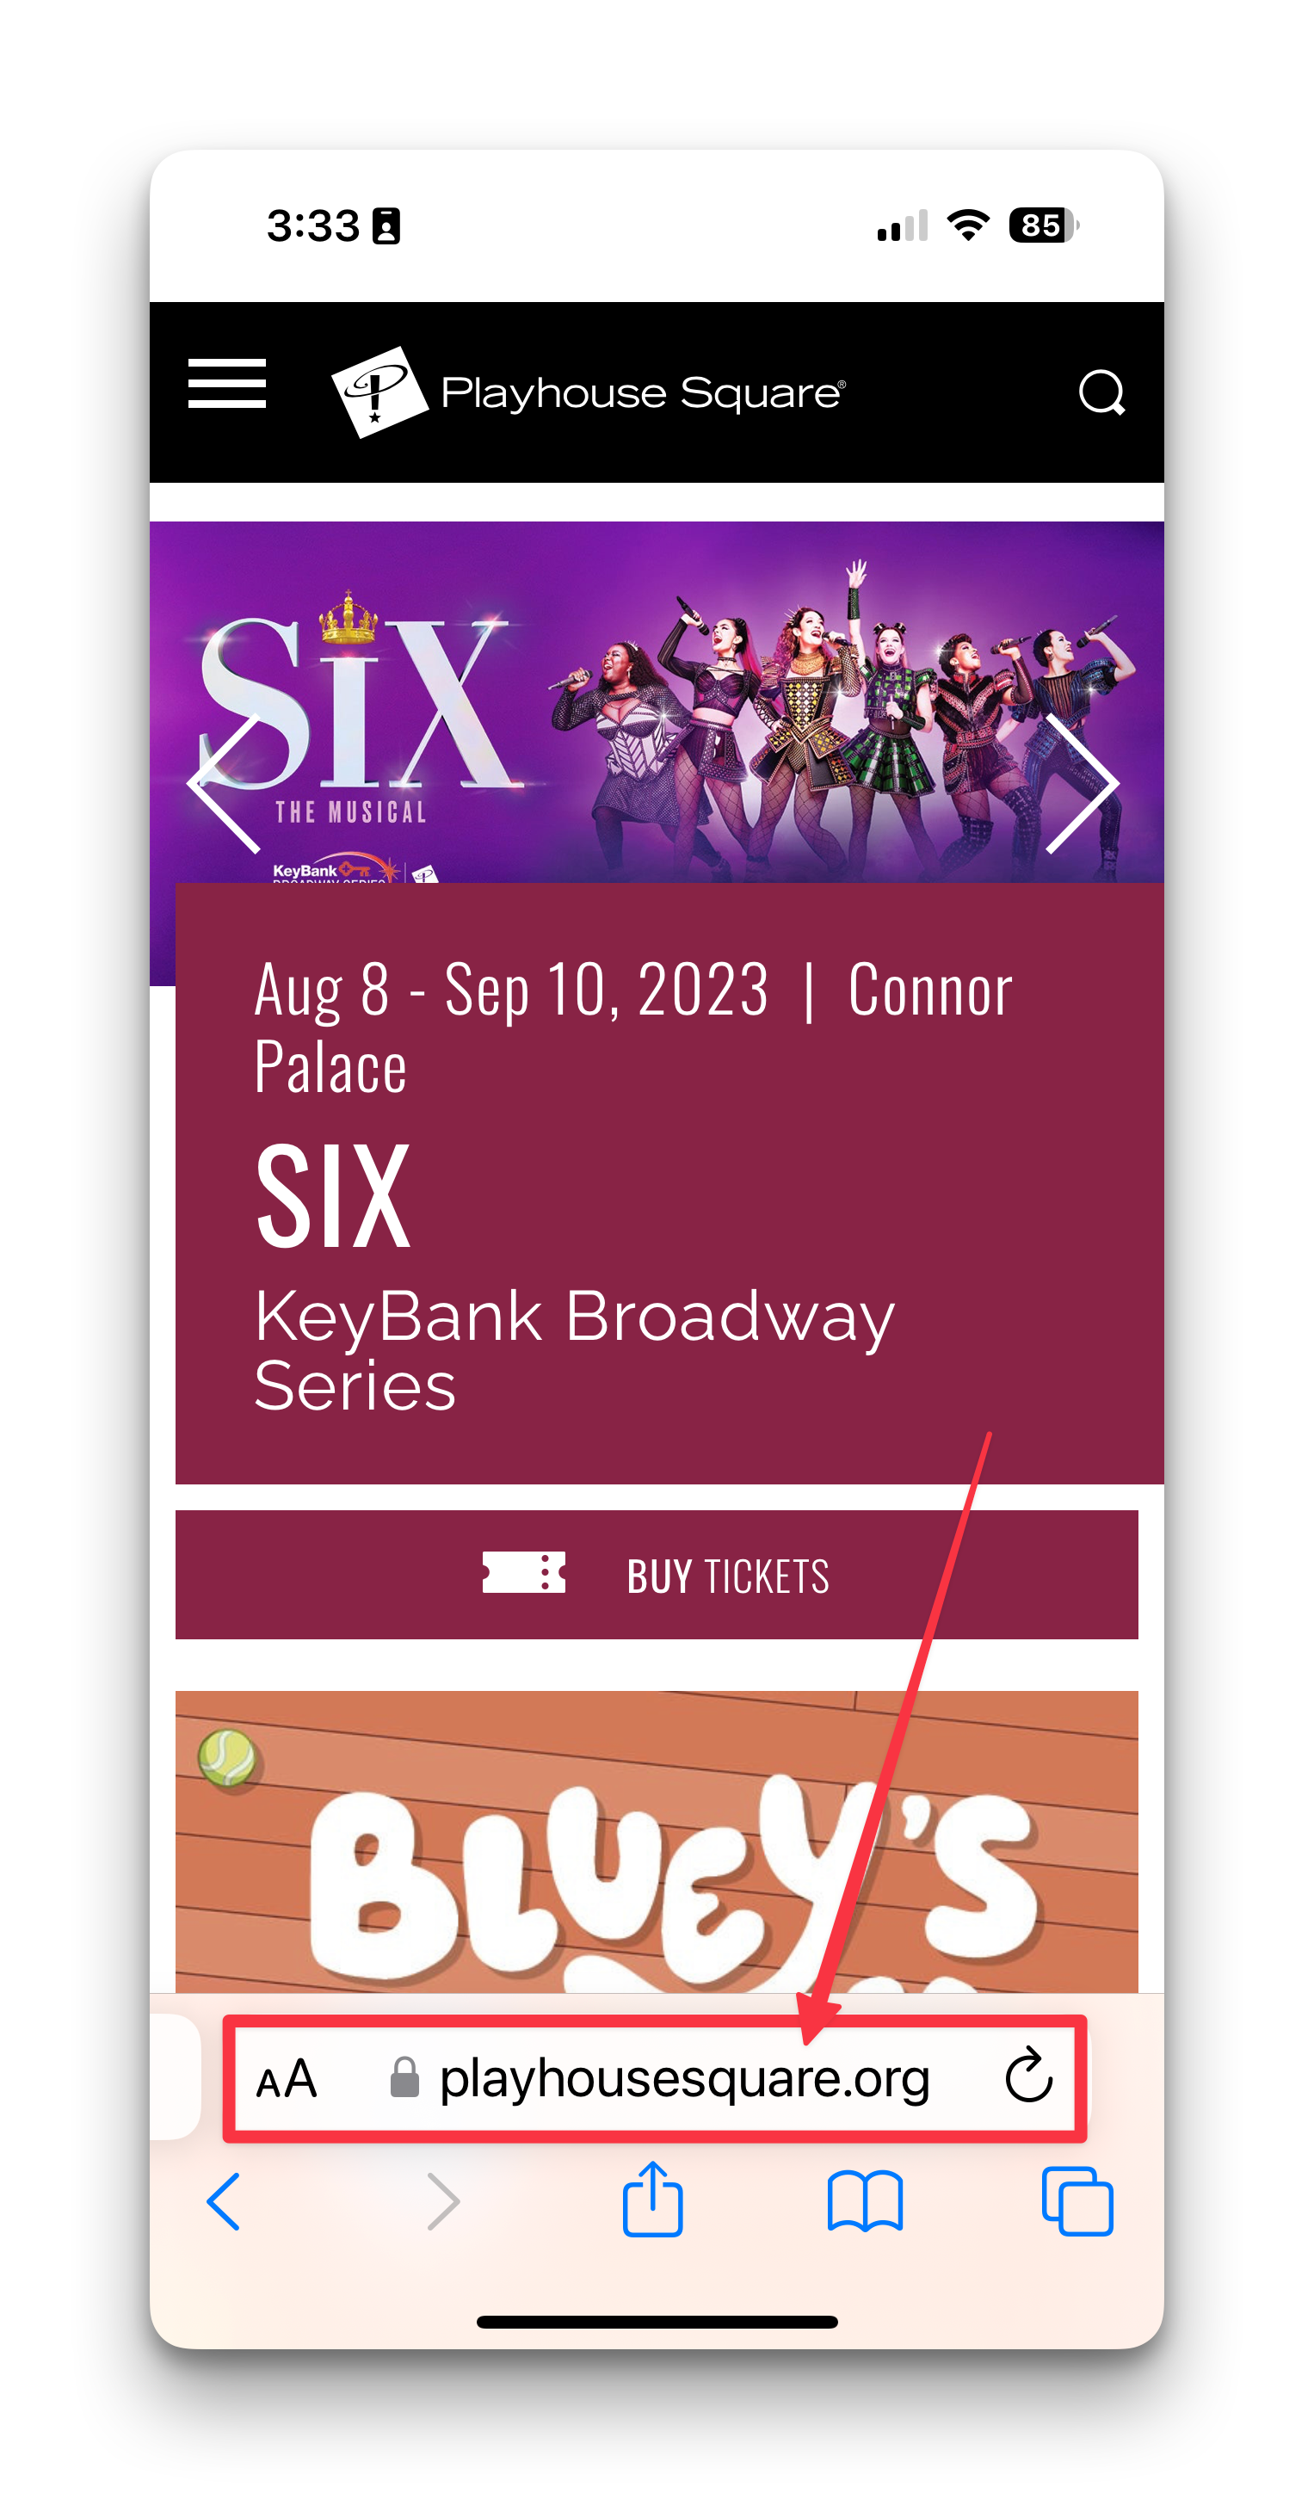The image size is (1314, 2499).
Task: Open the site search magnifier icon
Action: tap(1101, 393)
